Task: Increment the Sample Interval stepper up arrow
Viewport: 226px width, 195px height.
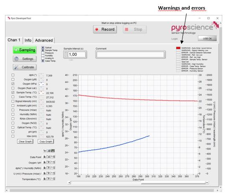Action: 66,53
